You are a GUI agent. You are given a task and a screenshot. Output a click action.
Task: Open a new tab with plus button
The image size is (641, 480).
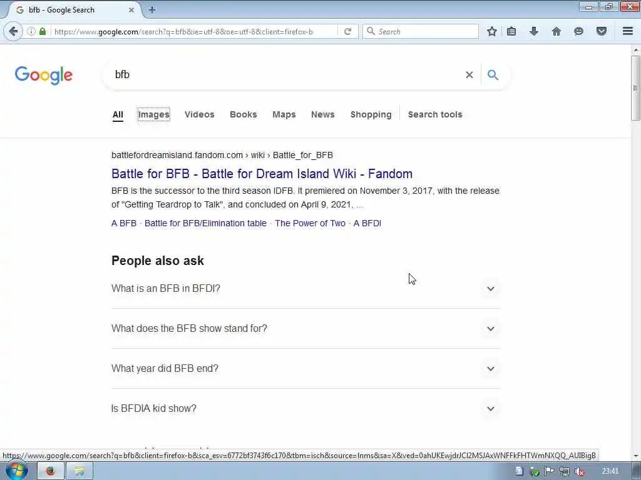point(152,10)
